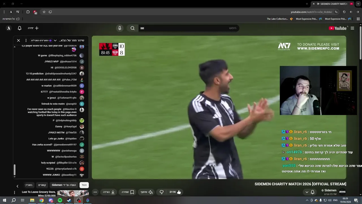Open a new browser tab
The image size is (362, 204).
pos(307,4)
